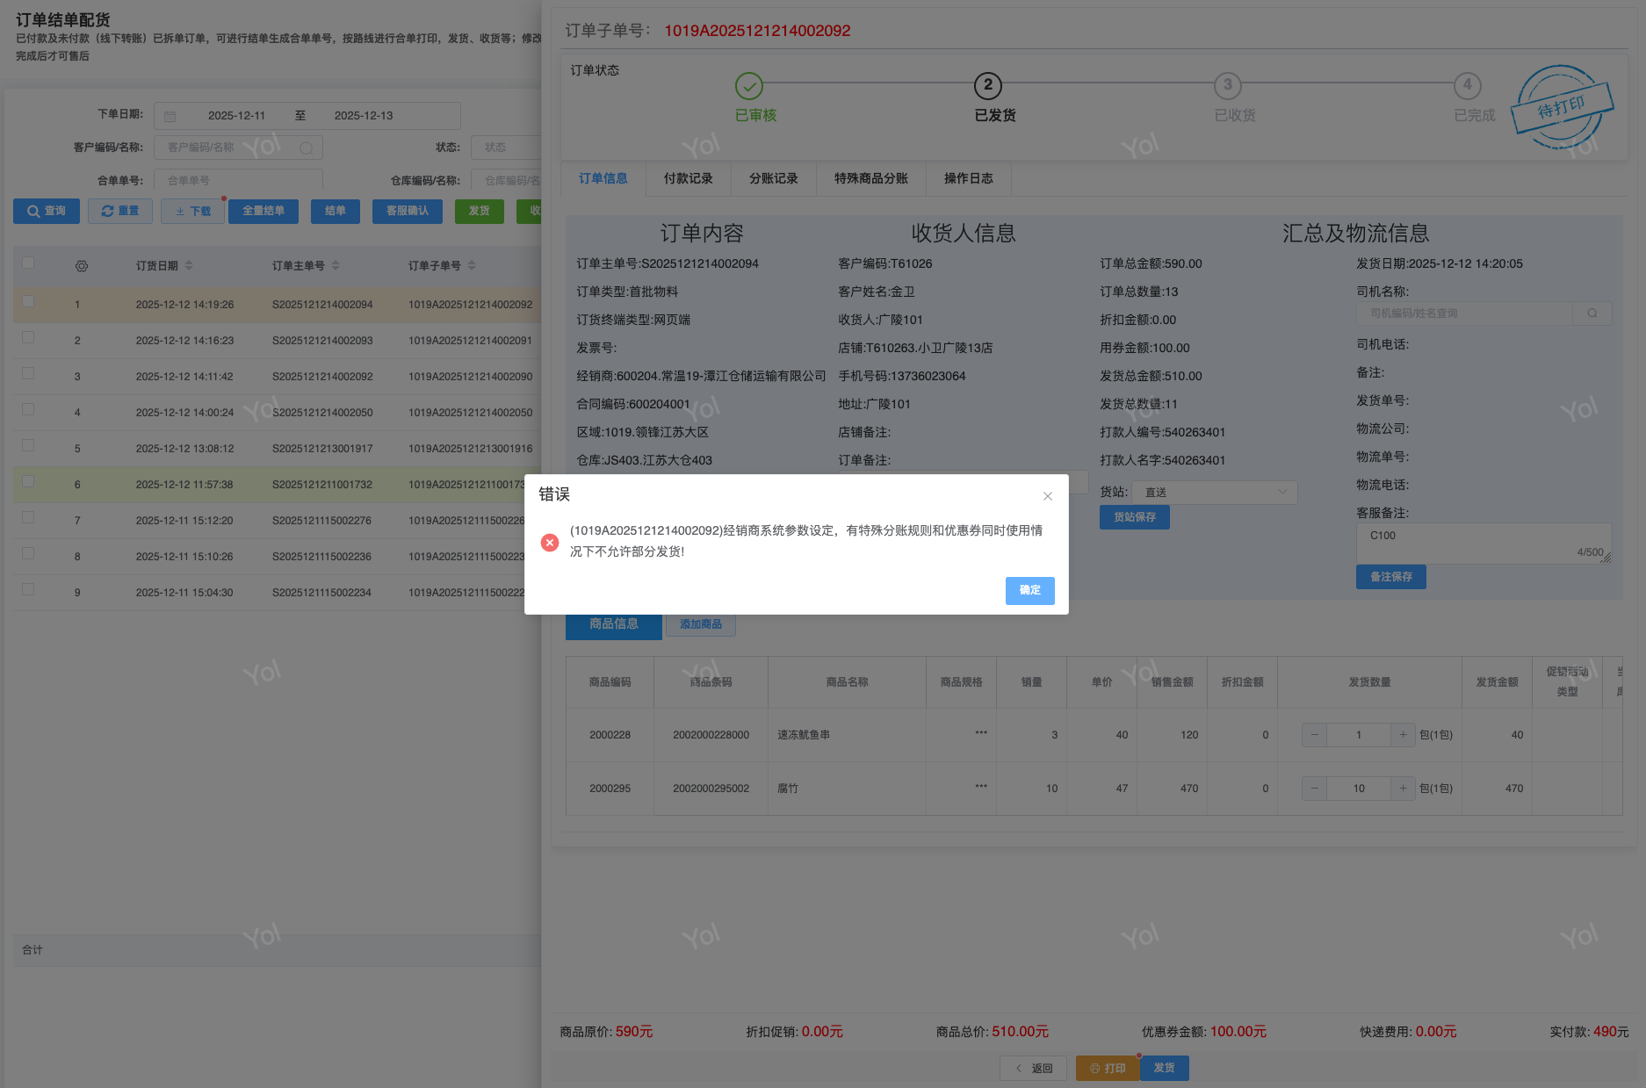The width and height of the screenshot is (1646, 1088).
Task: Increase 速冻鱿鱼串 shipping quantity with plus
Action: pos(1403,735)
